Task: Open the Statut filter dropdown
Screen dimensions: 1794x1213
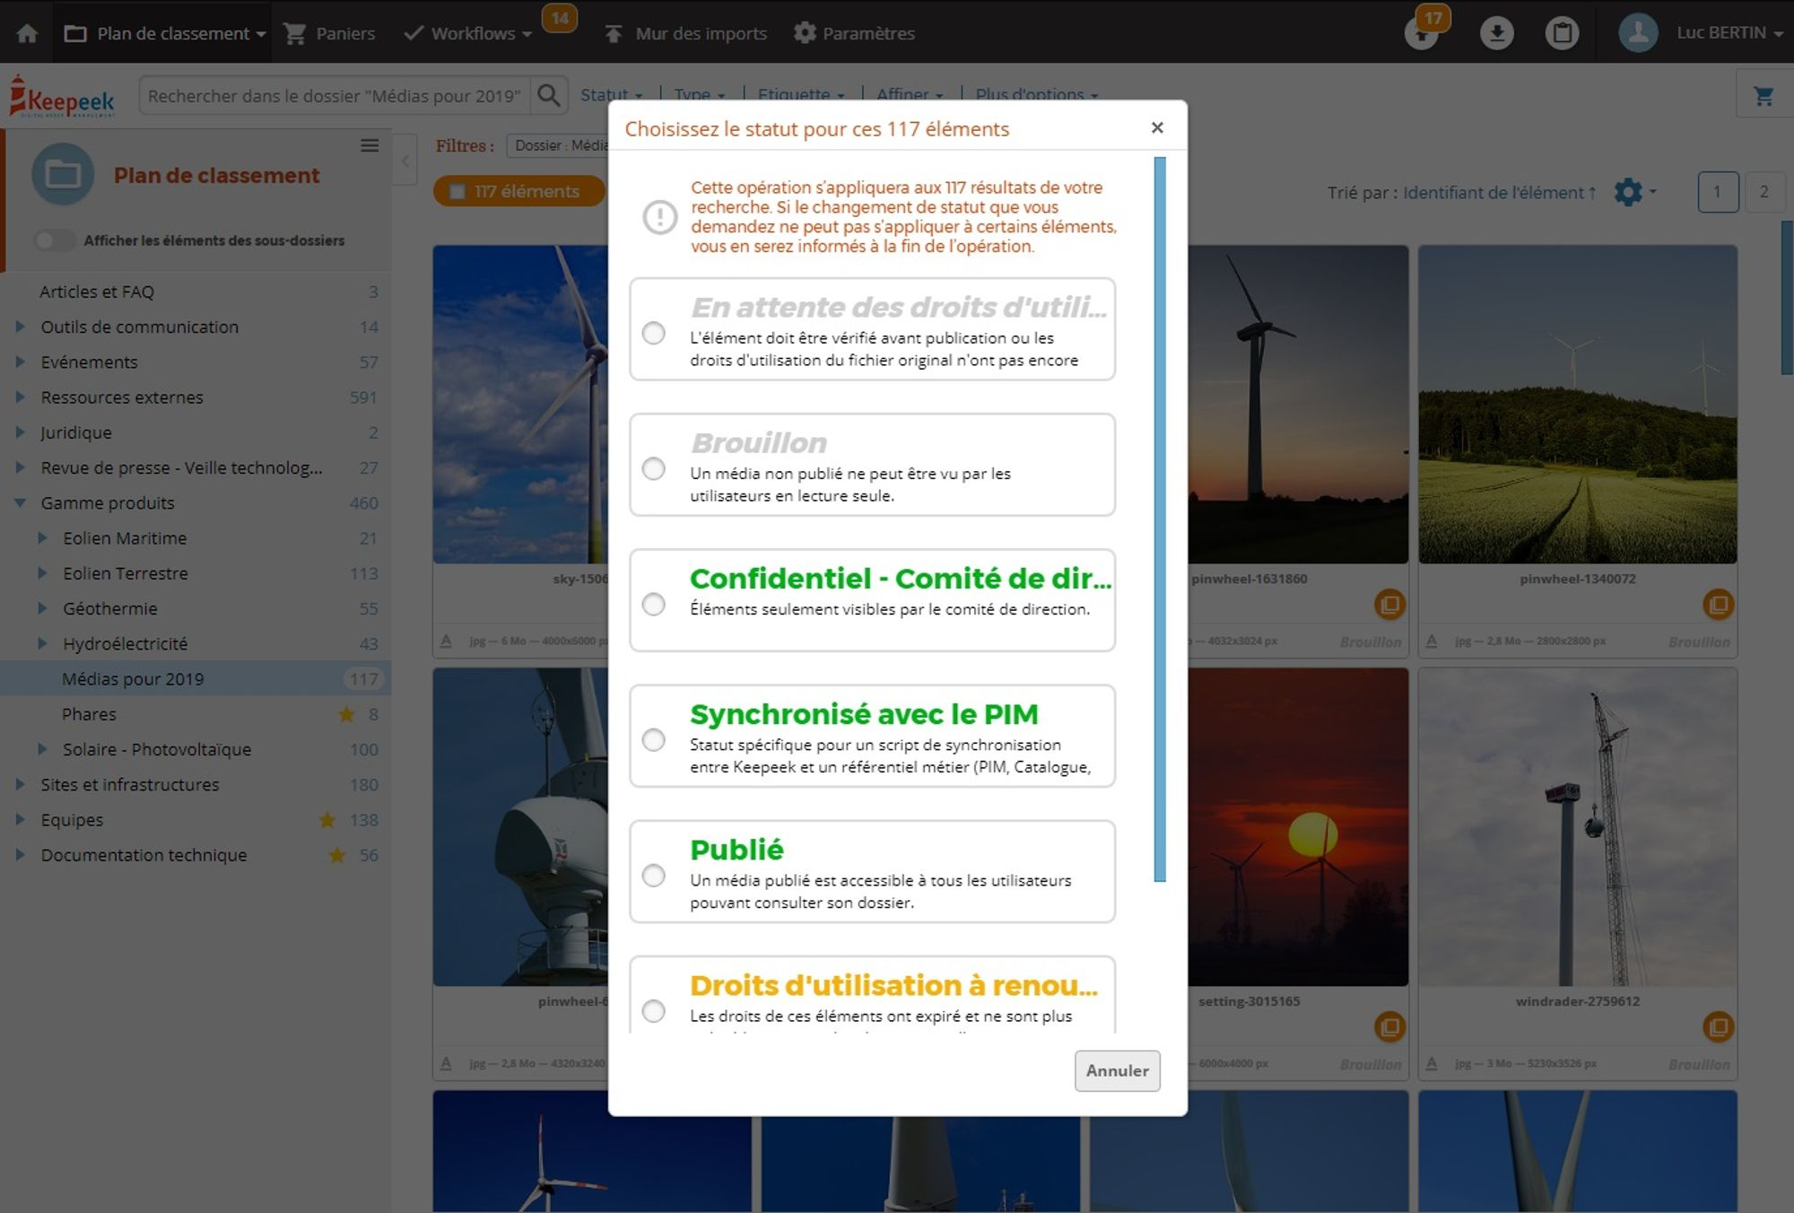Action: tap(611, 94)
